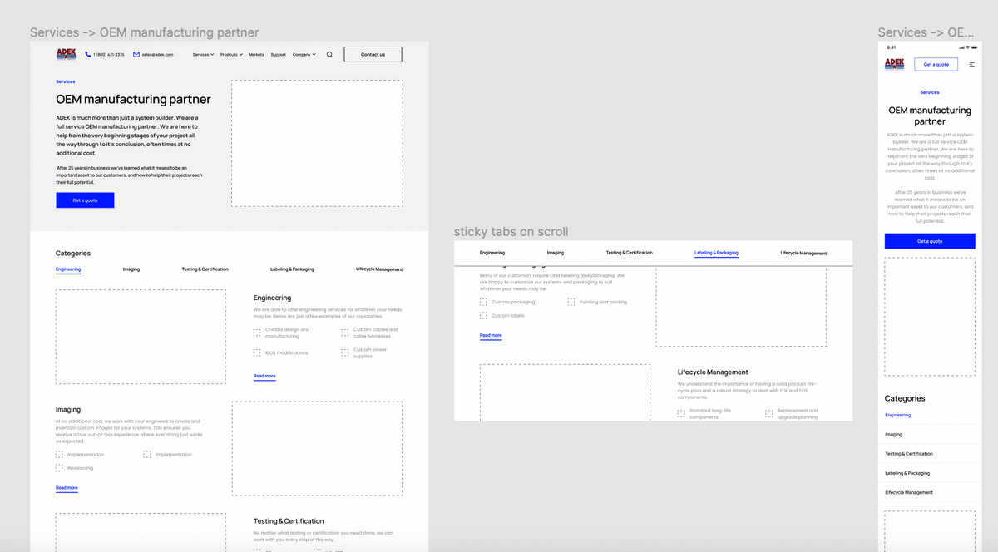Click the blue Get a quote button in mobile frame

(930, 241)
